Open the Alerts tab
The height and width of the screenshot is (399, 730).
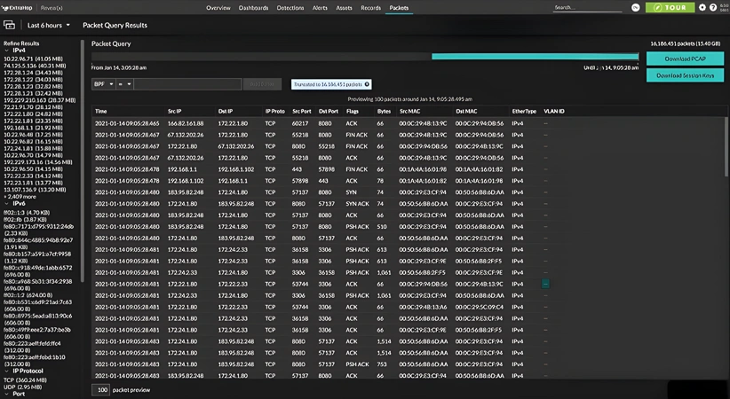pyautogui.click(x=320, y=8)
